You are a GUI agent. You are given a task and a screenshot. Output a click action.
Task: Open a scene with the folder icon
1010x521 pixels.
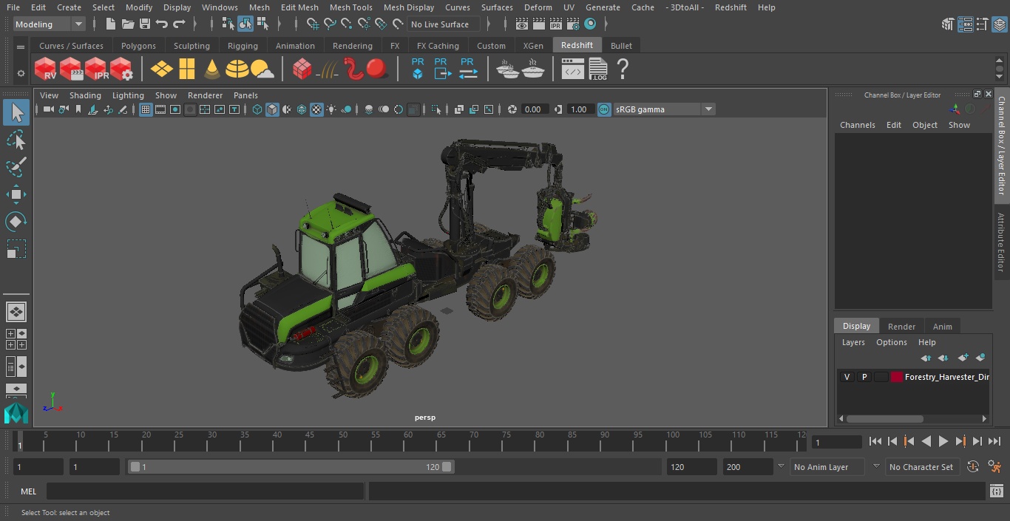coord(127,24)
